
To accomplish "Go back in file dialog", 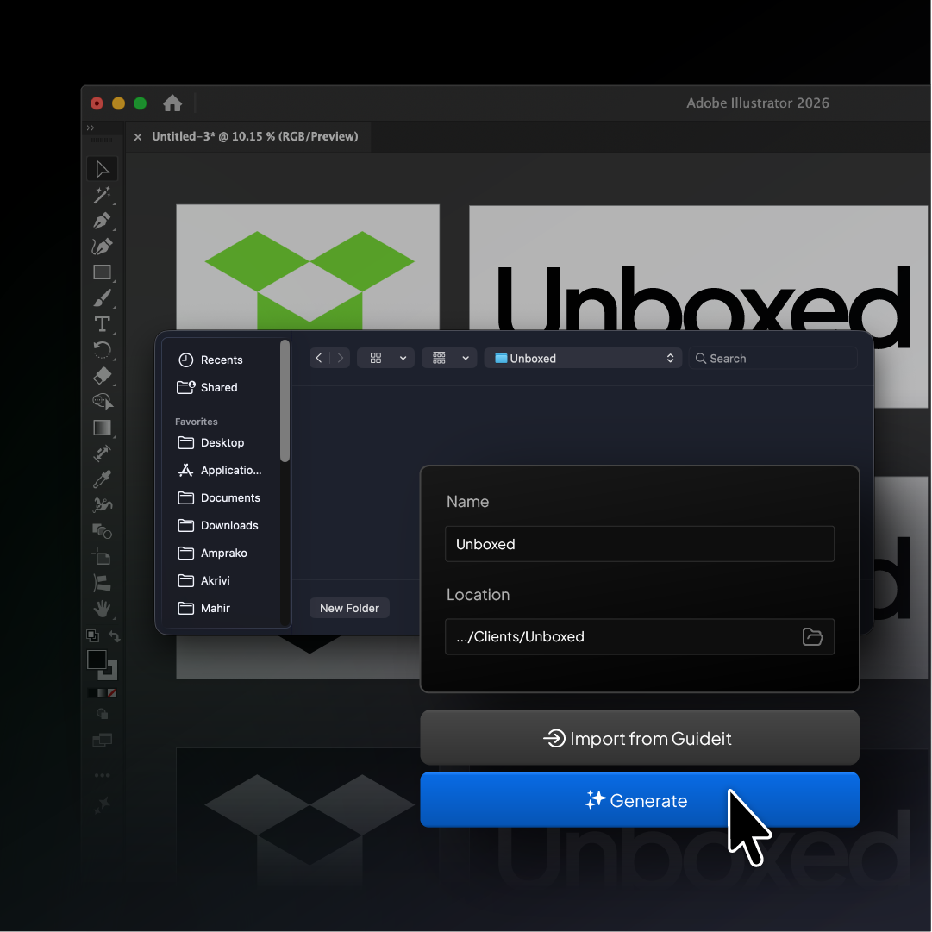I will click(319, 358).
